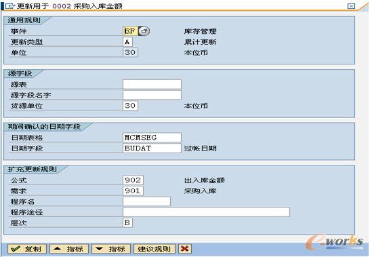The width and height of the screenshot is (370, 257).
Task: Click the green checkmark 复制 button
Action: click(x=27, y=249)
